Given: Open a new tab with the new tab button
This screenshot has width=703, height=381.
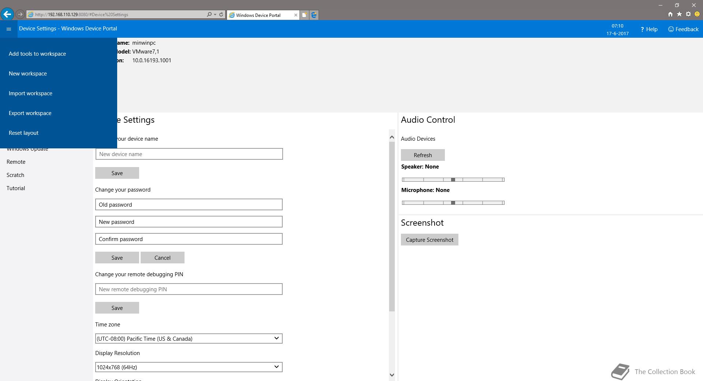Looking at the screenshot, I should point(304,15).
